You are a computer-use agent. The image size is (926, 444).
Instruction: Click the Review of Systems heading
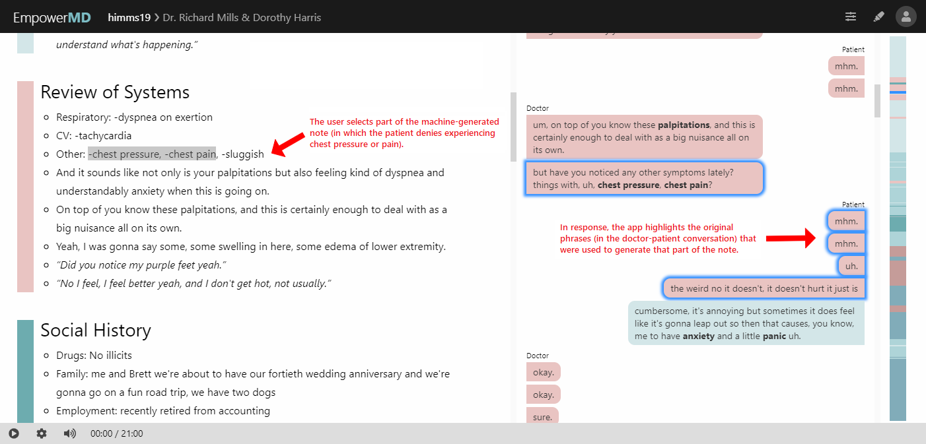click(x=115, y=92)
